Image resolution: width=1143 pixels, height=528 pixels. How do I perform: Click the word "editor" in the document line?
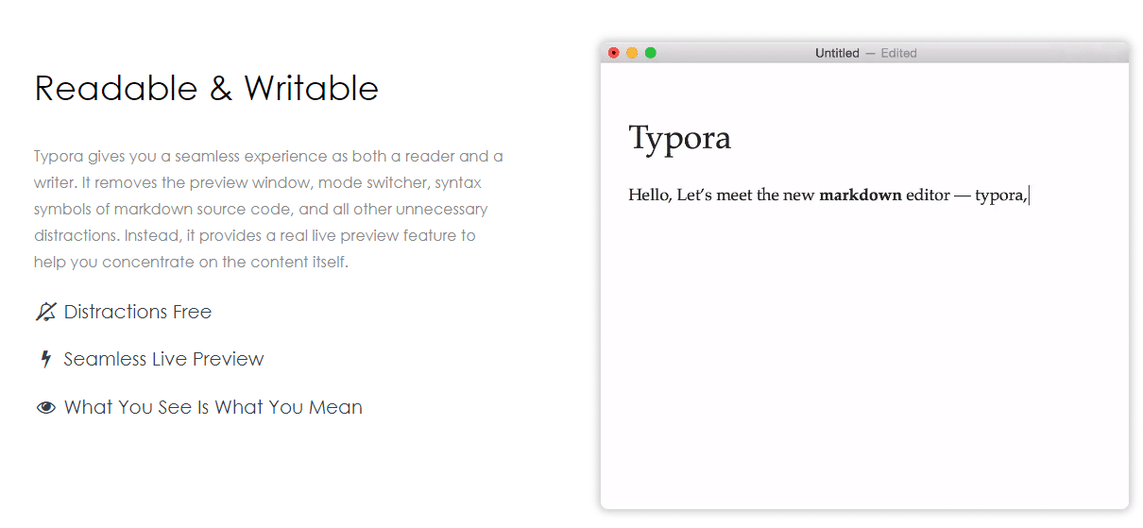coord(928,196)
